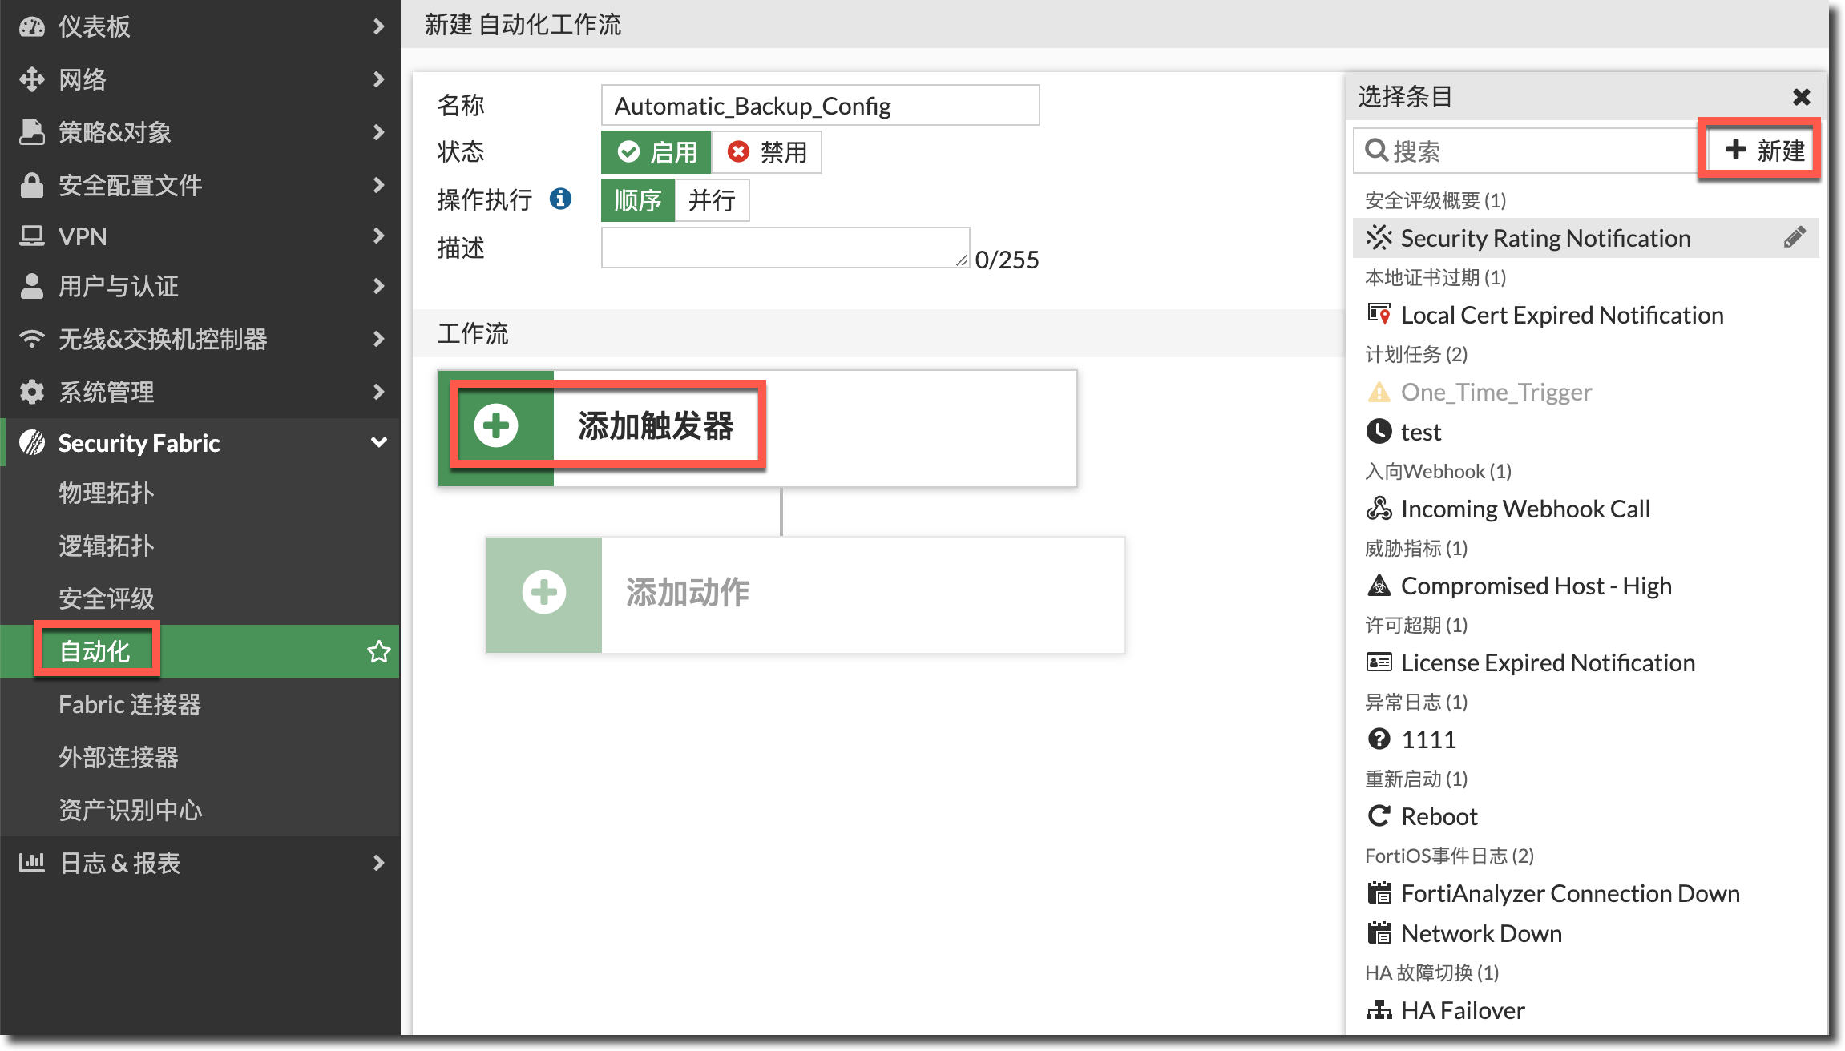Star the 自动化 menu item as favorite

pos(378,651)
